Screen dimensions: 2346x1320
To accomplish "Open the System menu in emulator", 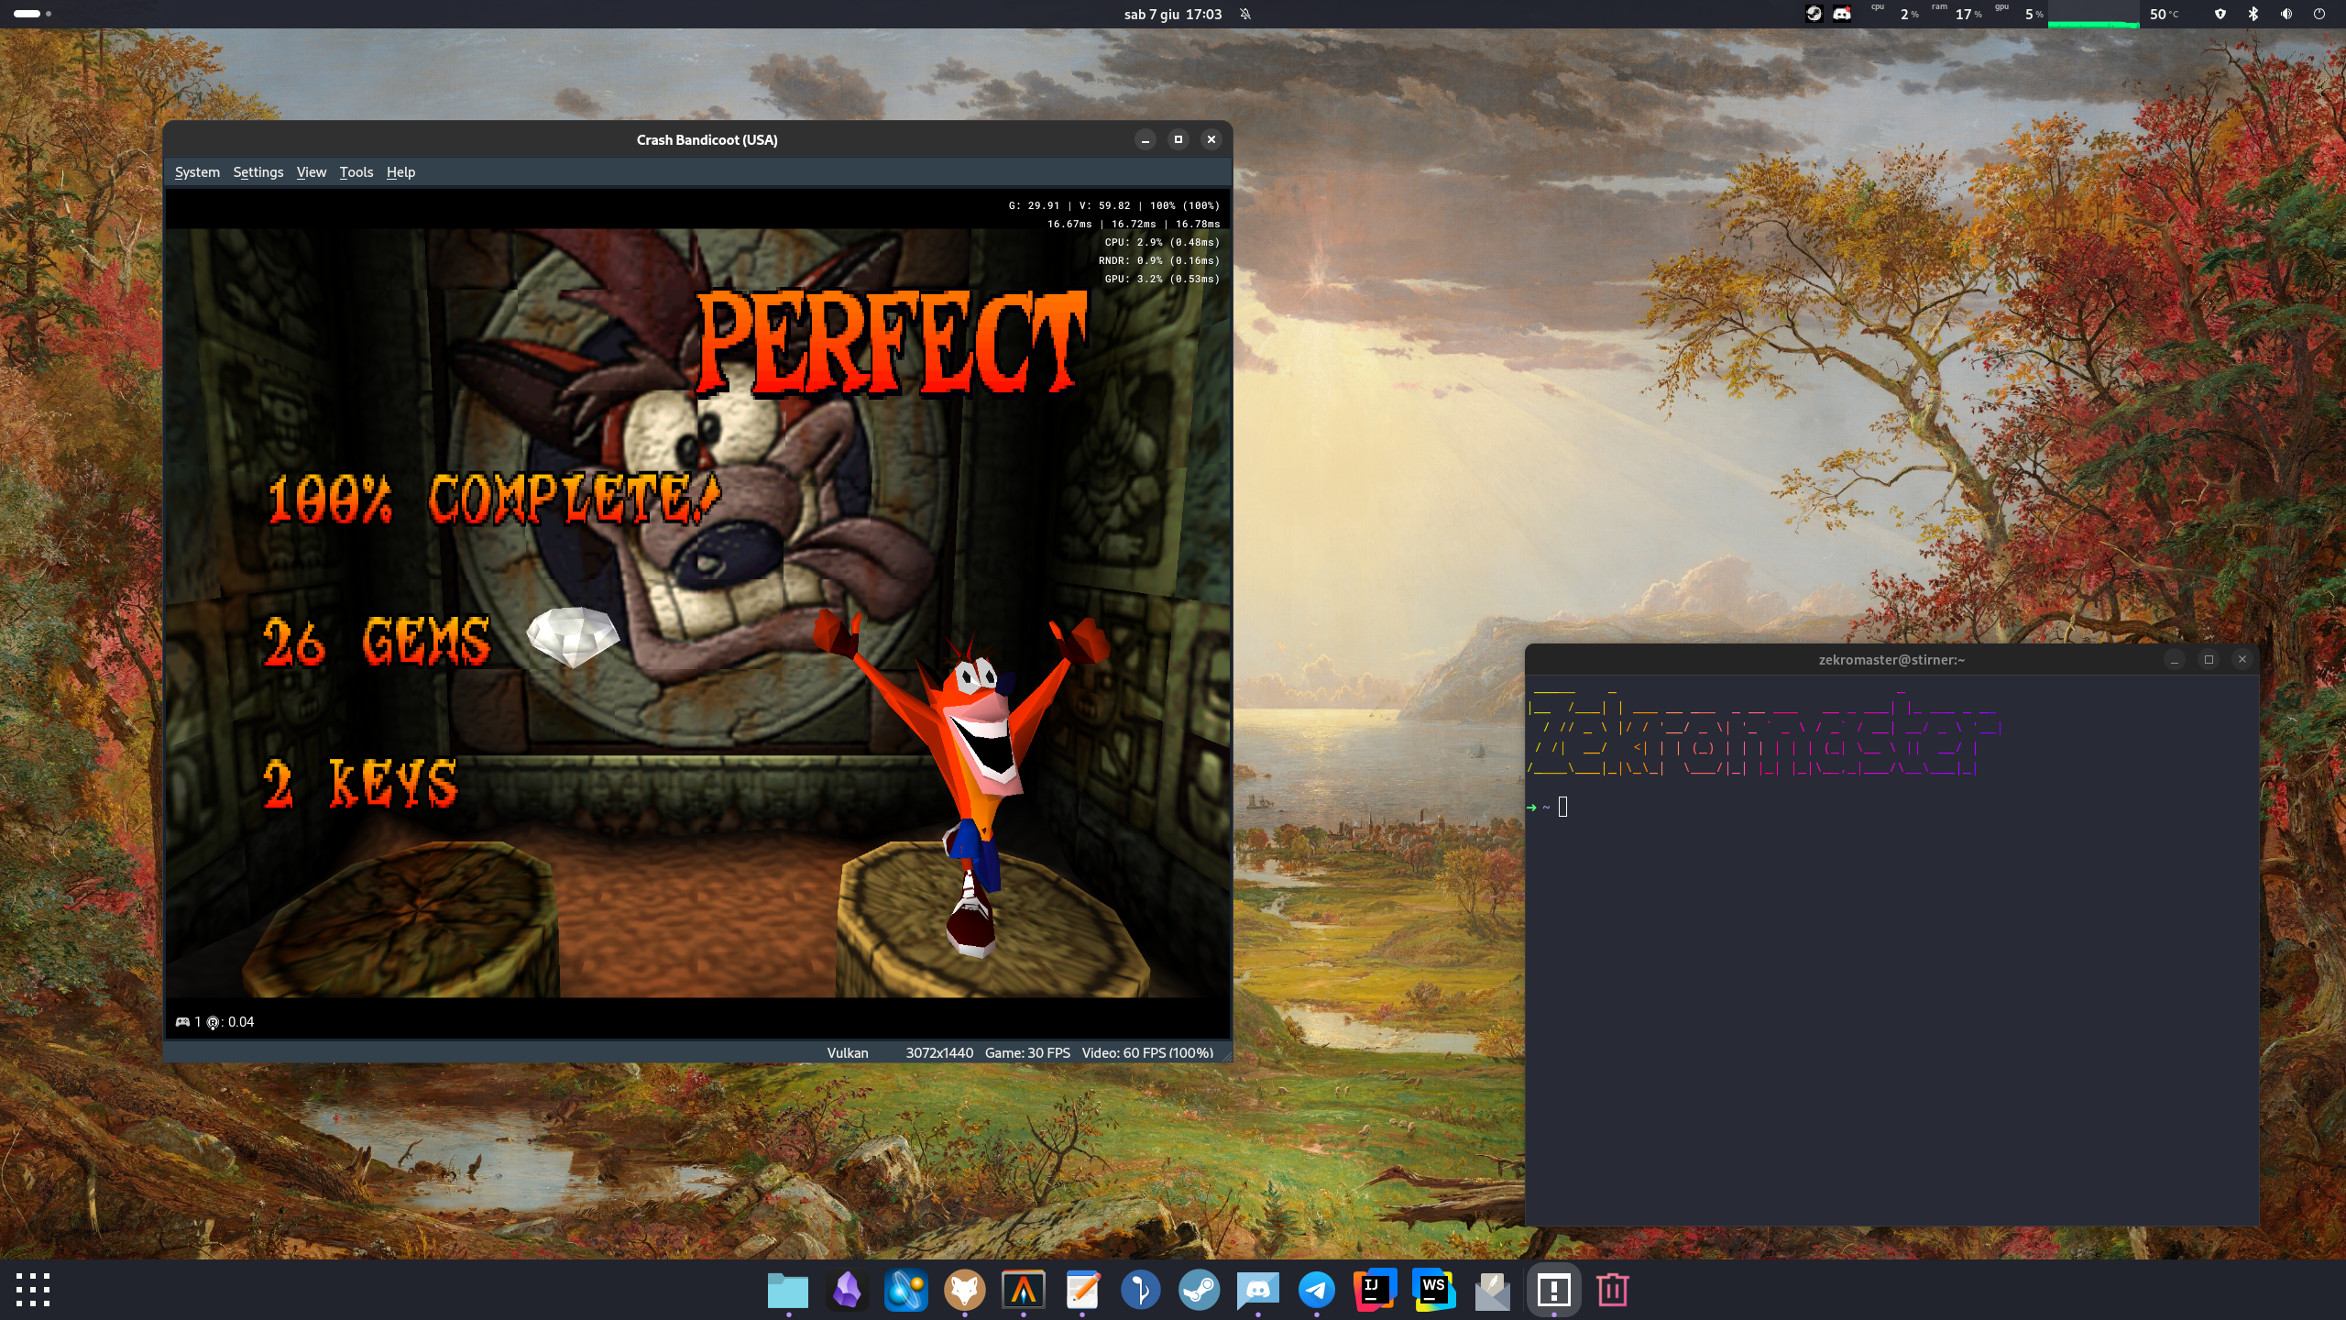I will coord(197,172).
